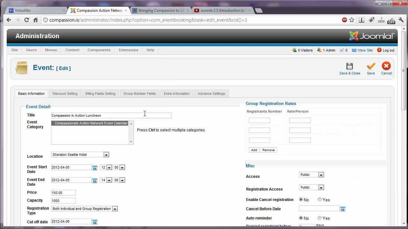The width and height of the screenshot is (408, 229).
Task: Click the View Site link
Action: [x=365, y=50]
